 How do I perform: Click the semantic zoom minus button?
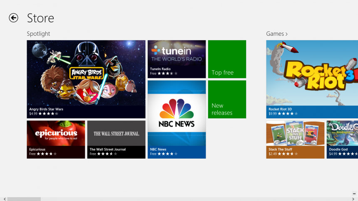click(x=354, y=194)
